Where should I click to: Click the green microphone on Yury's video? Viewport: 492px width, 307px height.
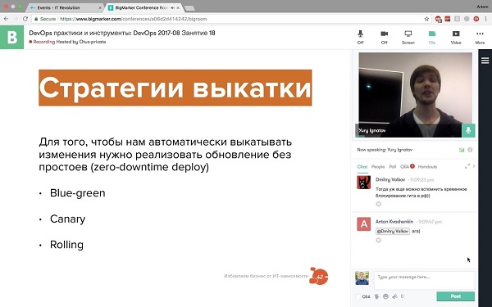468,130
